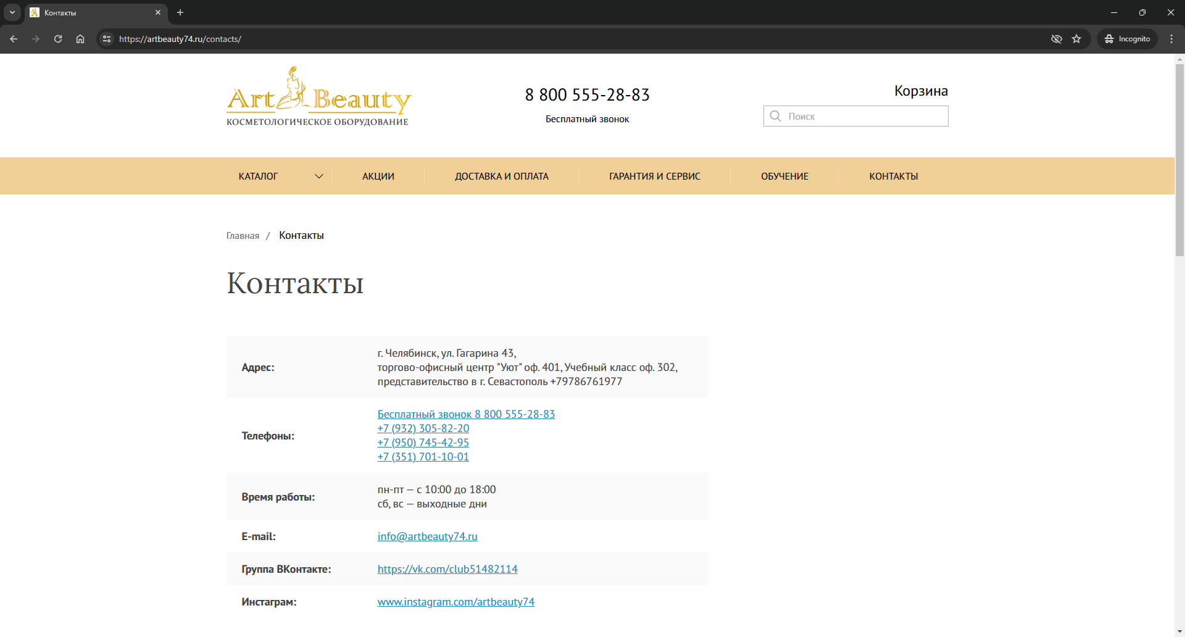1185x637 pixels.
Task: Open a new browser tab
Action: [x=180, y=12]
